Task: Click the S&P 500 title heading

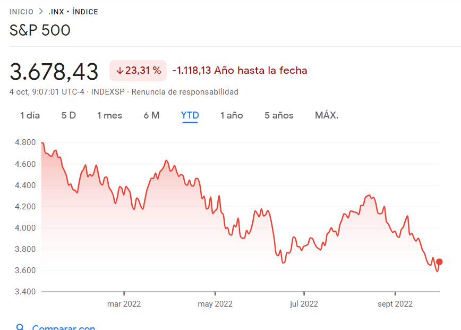Action: (x=40, y=30)
